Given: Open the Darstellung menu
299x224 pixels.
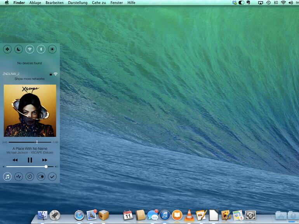Looking at the screenshot, I should point(78,3).
